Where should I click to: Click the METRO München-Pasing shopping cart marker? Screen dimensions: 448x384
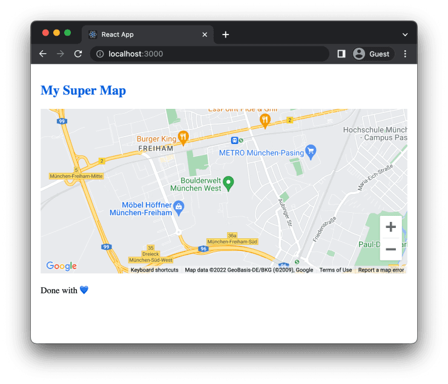click(x=311, y=151)
